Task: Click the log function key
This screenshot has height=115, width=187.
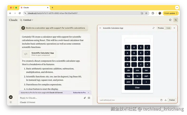Action: [129, 76]
